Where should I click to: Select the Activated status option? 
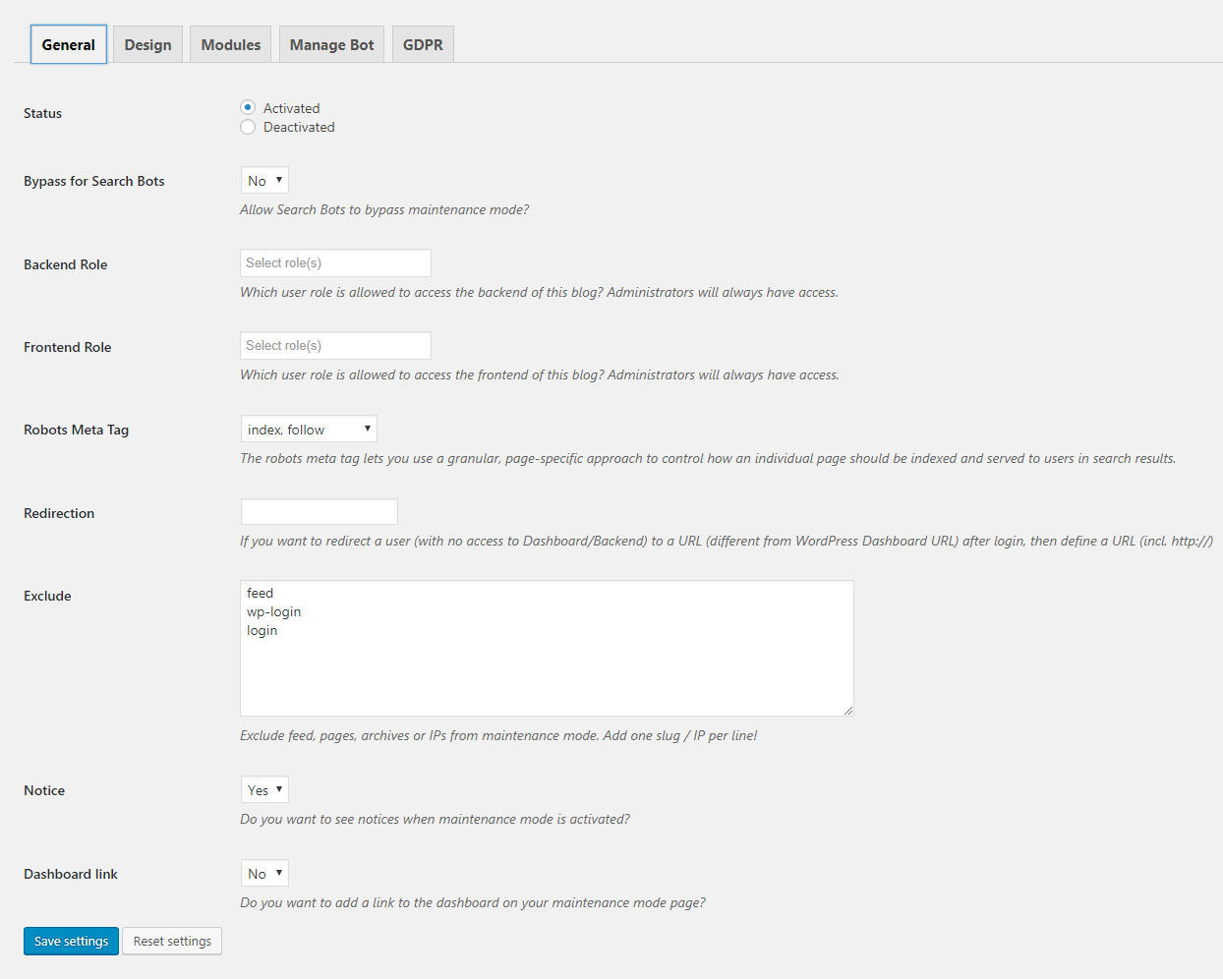pyautogui.click(x=248, y=107)
